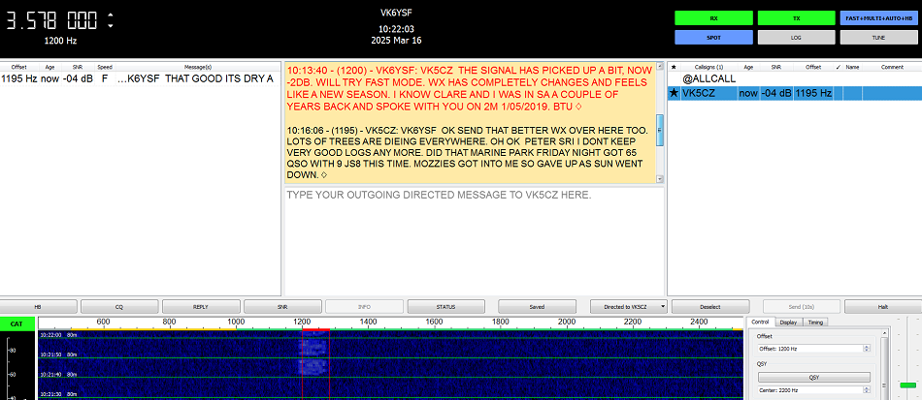
Task: Switch to the Timing tab
Action: point(815,322)
